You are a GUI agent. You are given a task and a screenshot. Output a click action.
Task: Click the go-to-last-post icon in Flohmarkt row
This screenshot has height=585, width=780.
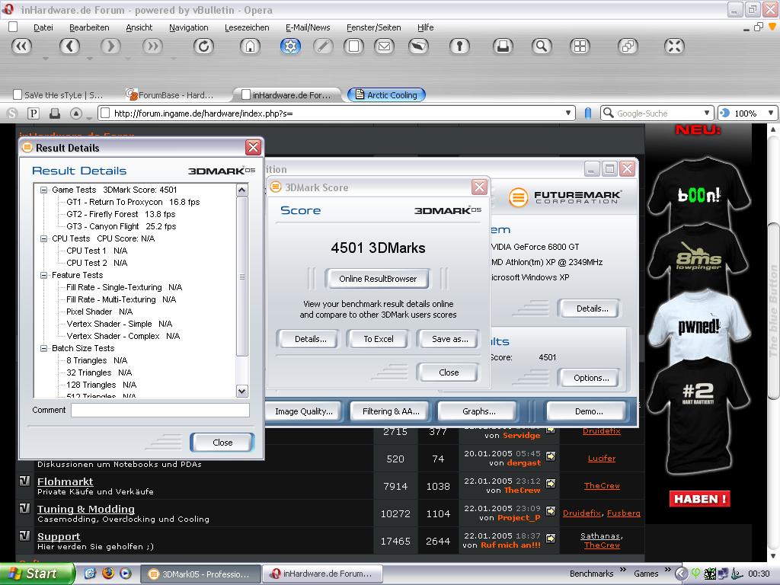[x=551, y=482]
